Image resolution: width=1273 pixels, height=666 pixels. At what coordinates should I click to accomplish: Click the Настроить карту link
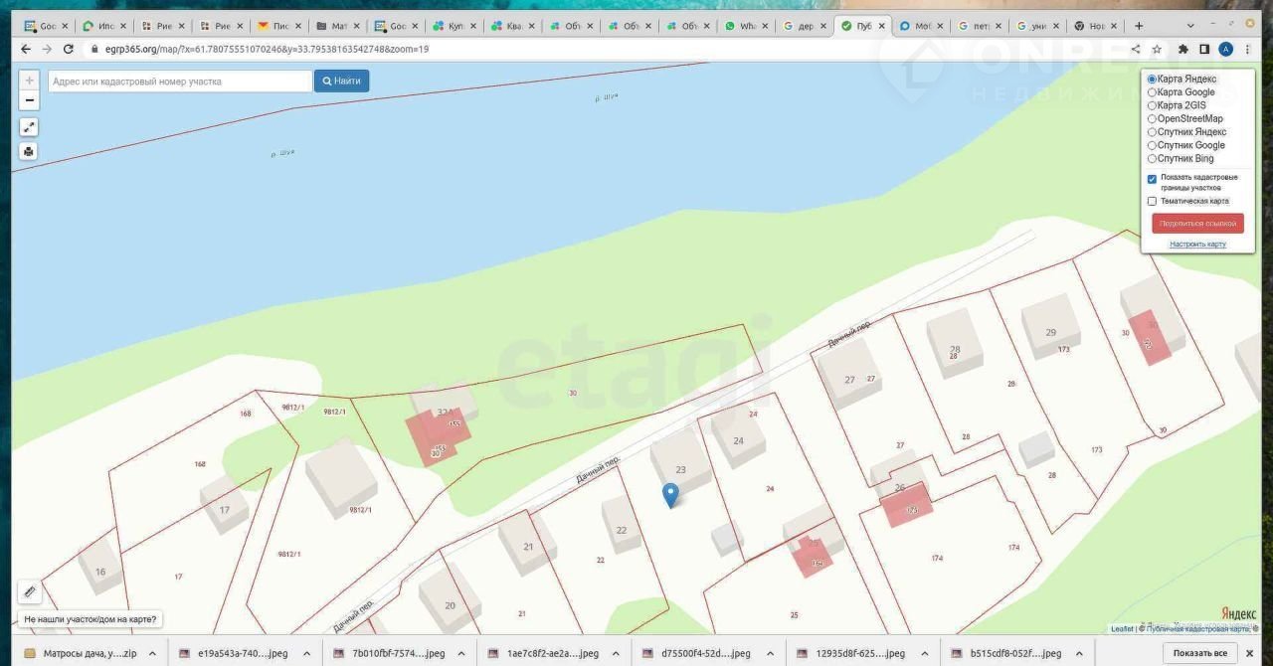click(x=1197, y=244)
